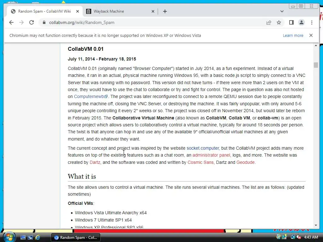This screenshot has width=323, height=242.
Task: Open the Cosmic Sans link
Action: pos(200,162)
